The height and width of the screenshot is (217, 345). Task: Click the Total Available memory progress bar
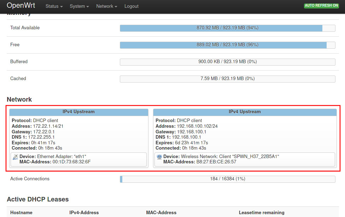[228, 28]
